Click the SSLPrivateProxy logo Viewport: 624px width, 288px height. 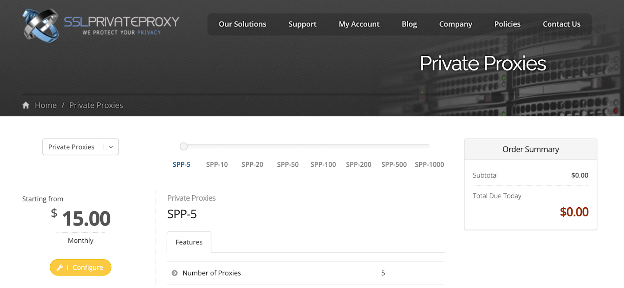point(101,25)
